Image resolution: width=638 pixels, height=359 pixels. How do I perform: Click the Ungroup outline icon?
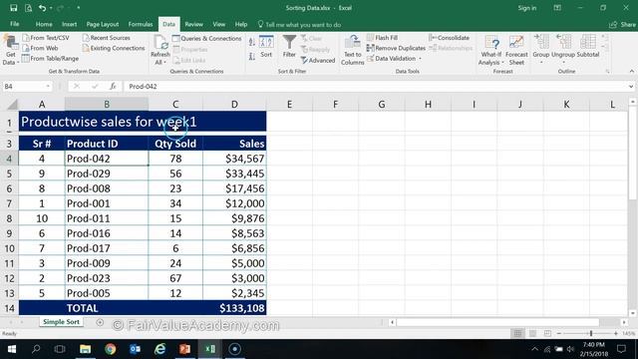pyautogui.click(x=563, y=42)
